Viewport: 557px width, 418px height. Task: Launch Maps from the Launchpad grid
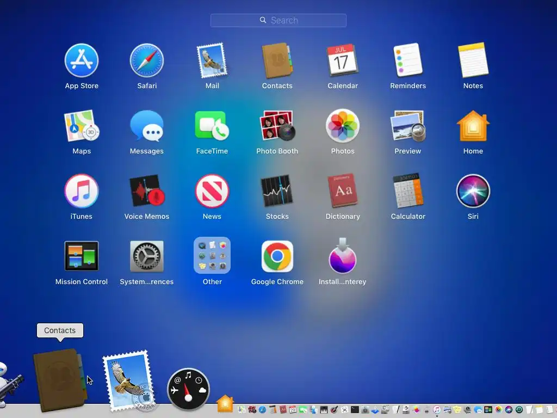pos(82,126)
